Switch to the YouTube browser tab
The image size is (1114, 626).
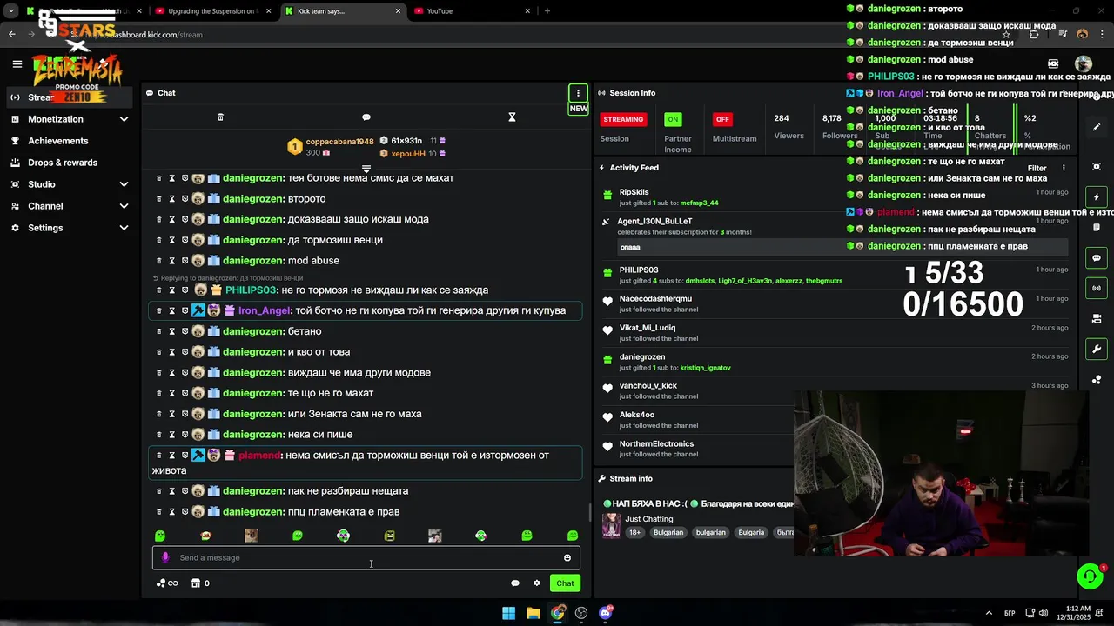click(470, 11)
